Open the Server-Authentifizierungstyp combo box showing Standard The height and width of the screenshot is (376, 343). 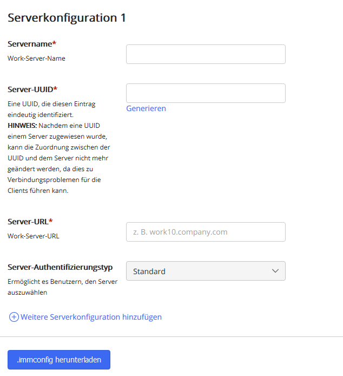pos(206,271)
